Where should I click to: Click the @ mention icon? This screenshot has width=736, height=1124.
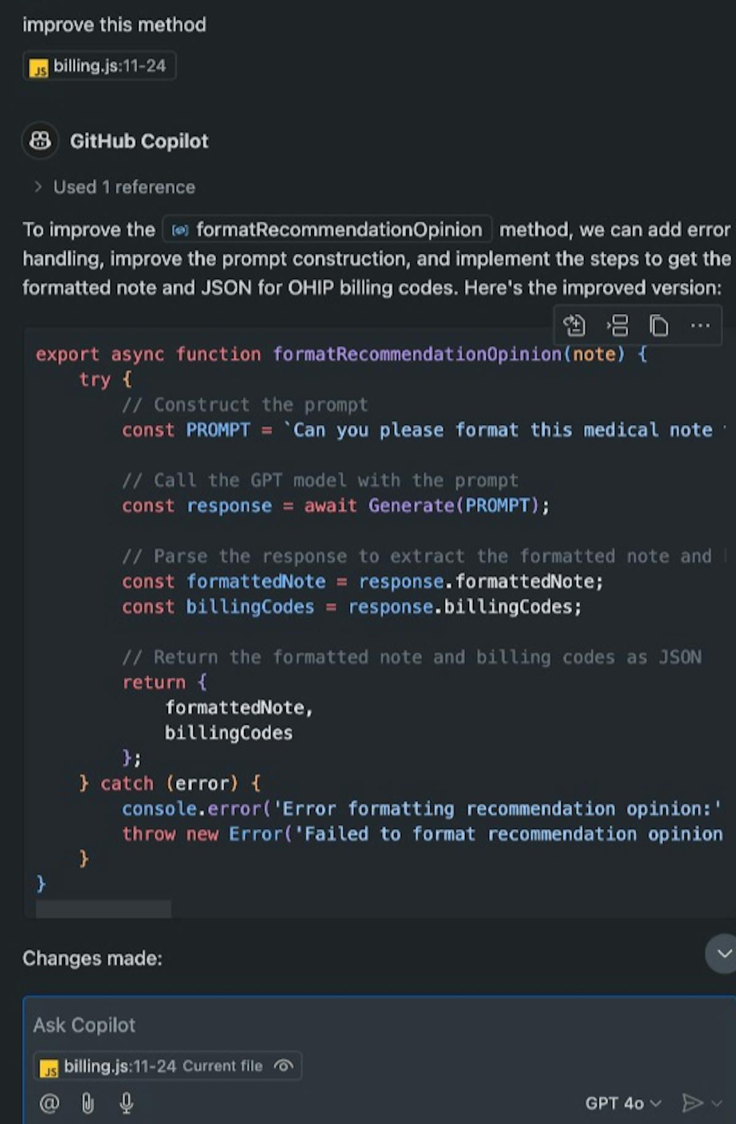49,1103
